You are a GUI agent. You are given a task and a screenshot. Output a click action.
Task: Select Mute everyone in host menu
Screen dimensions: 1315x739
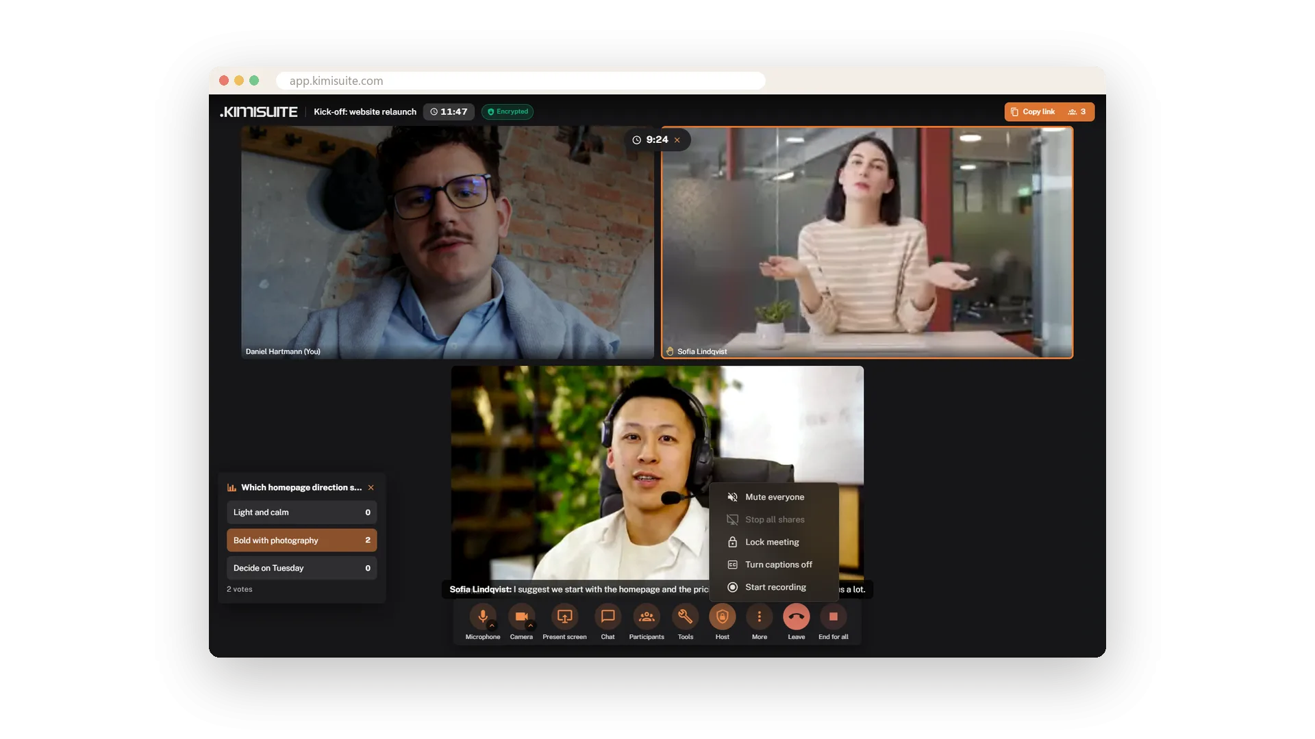[x=774, y=497]
